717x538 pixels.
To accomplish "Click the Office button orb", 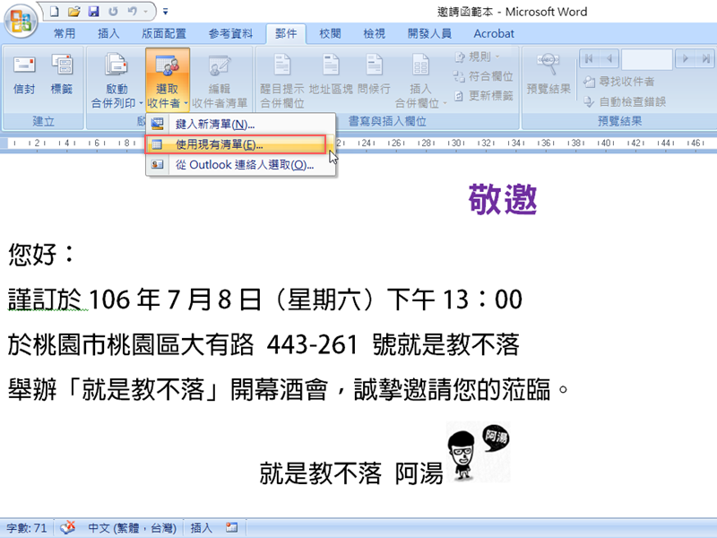I will pos(21,21).
